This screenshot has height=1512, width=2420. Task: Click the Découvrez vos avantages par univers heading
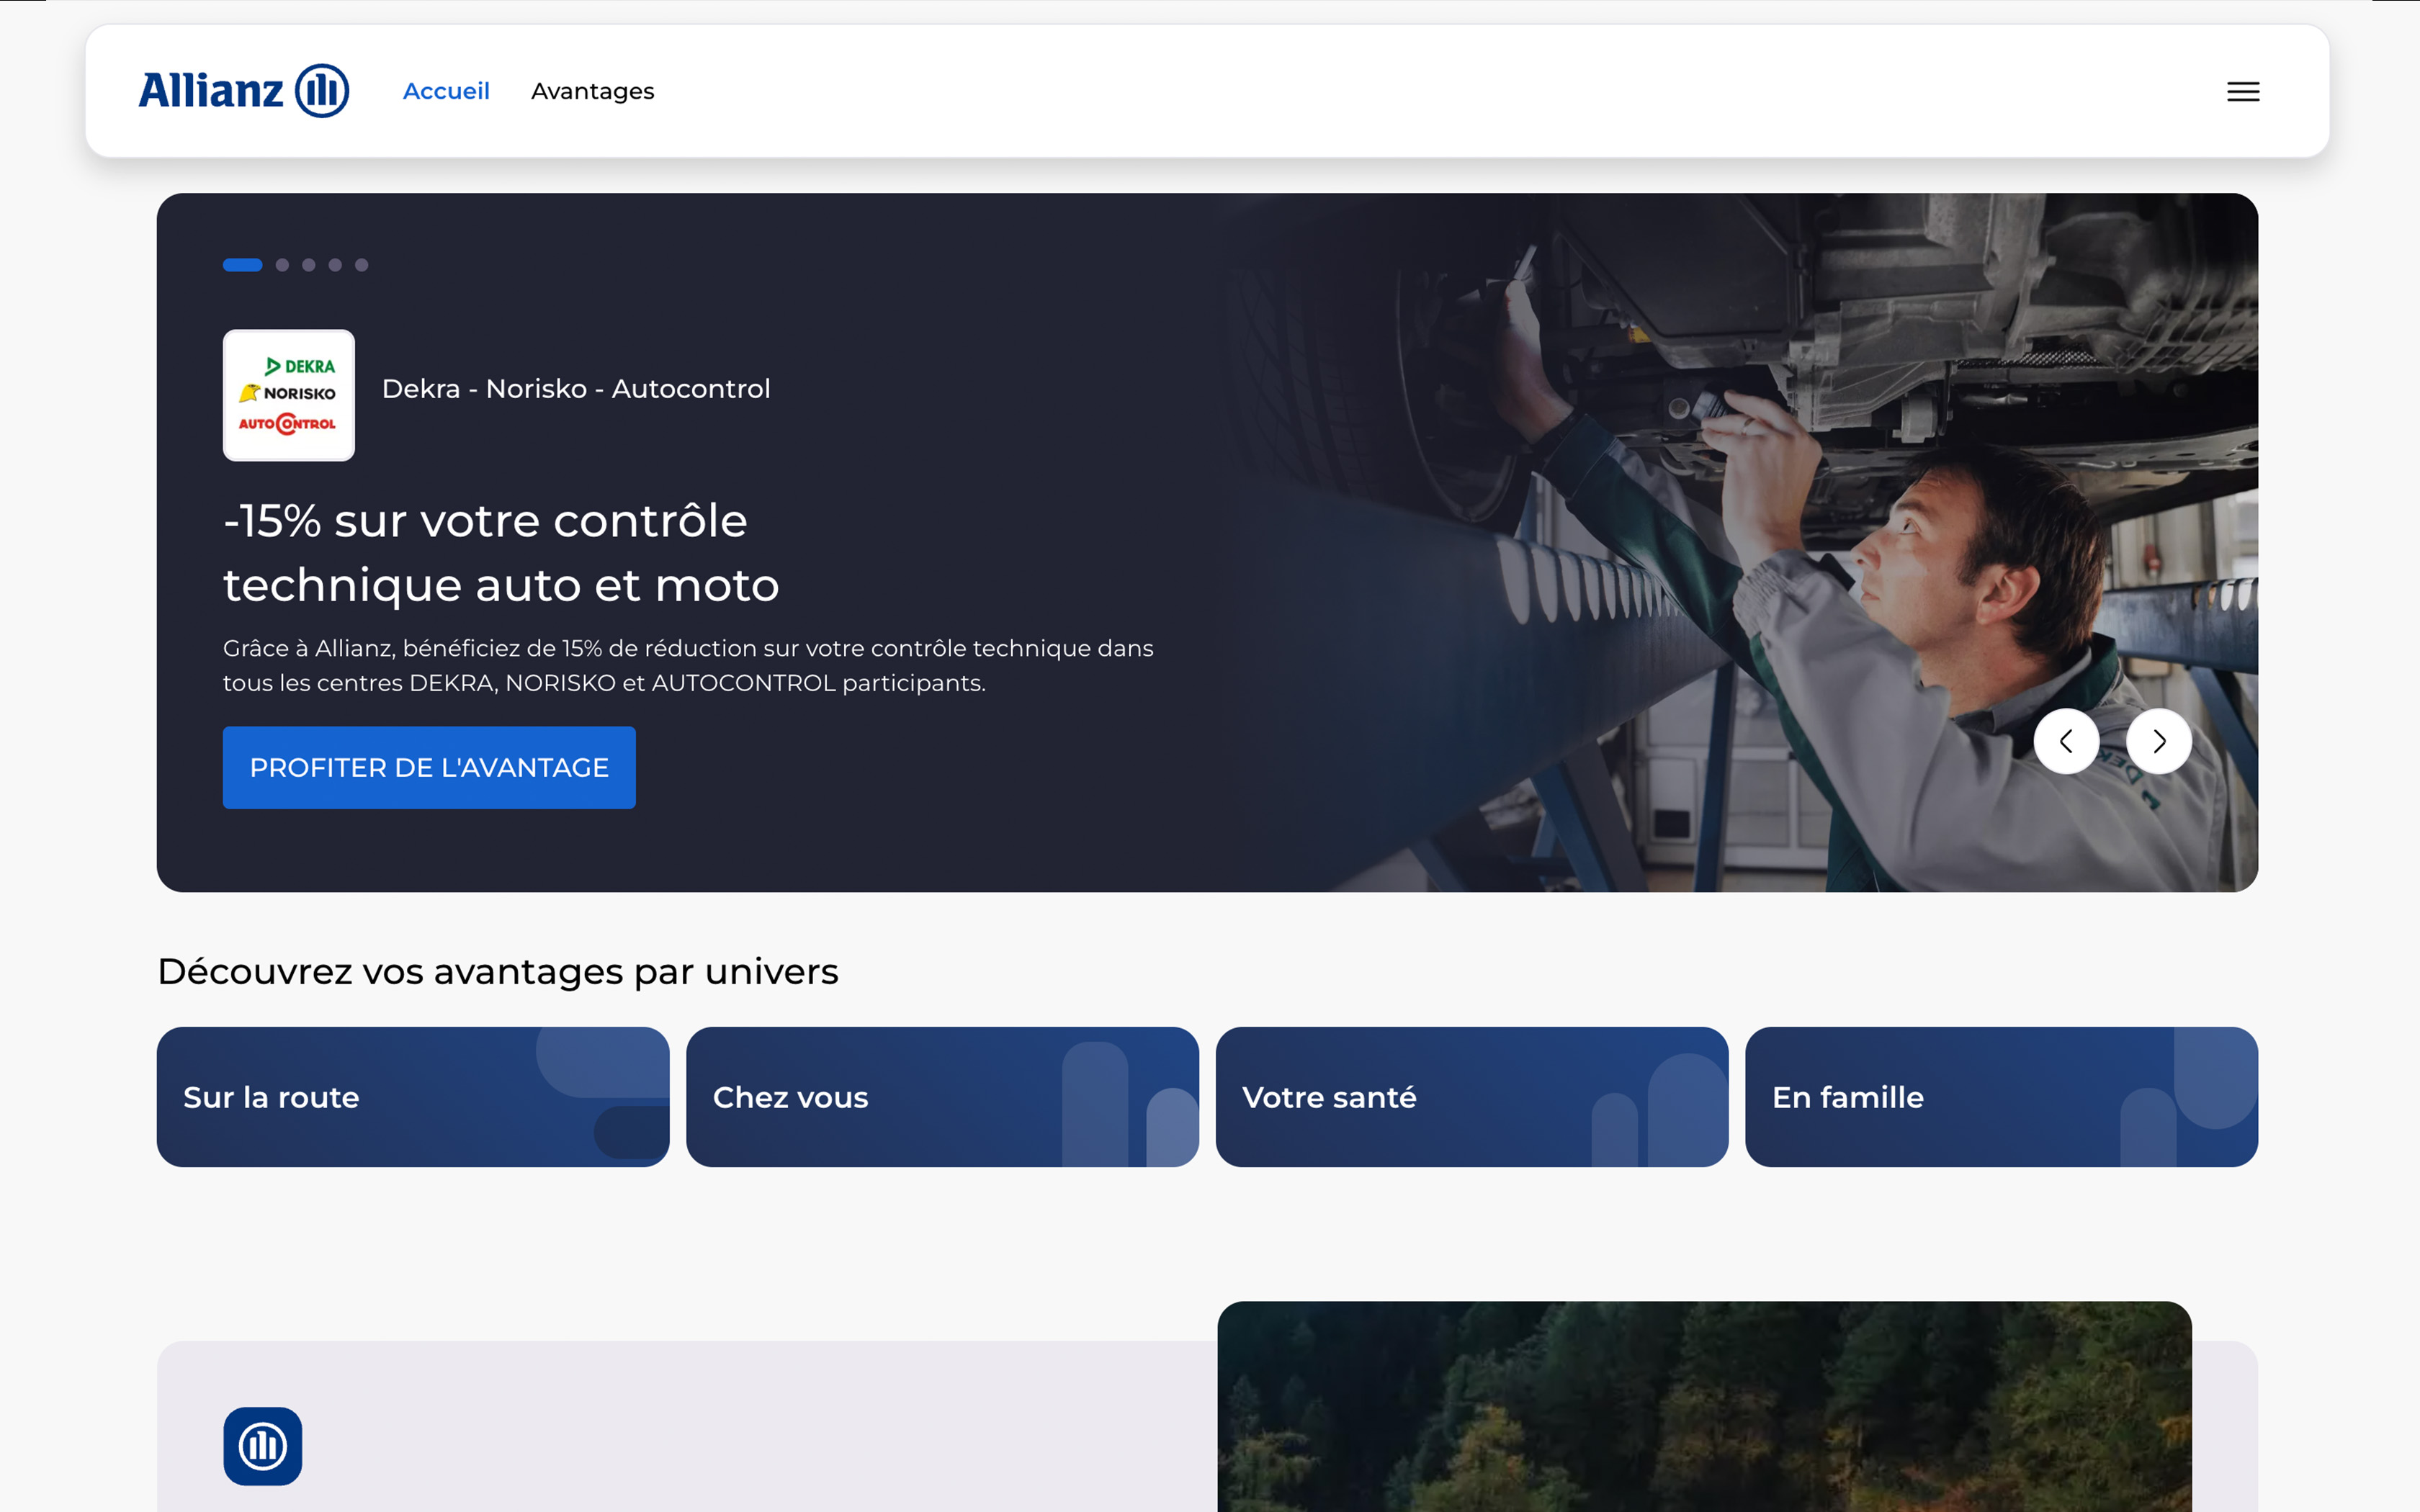pyautogui.click(x=498, y=971)
